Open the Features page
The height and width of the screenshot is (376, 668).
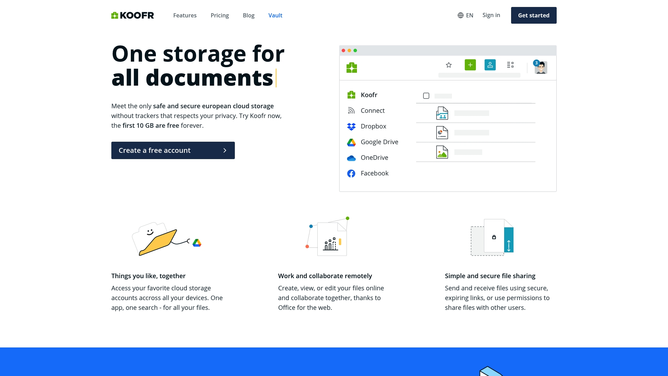(x=185, y=15)
